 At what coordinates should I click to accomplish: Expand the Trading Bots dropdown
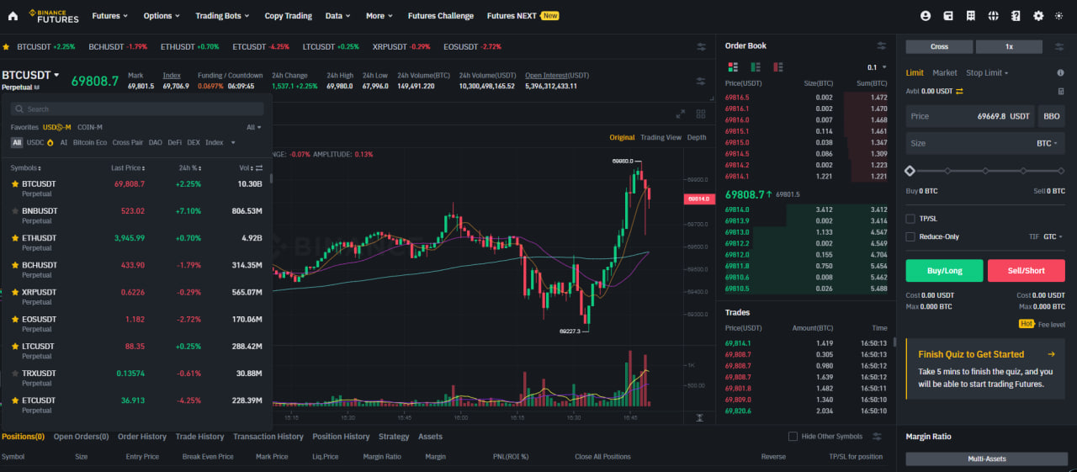[223, 16]
